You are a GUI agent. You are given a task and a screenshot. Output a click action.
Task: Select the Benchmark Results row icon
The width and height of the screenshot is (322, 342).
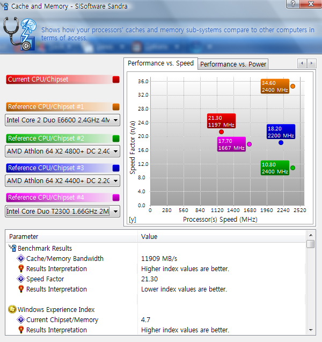(x=12, y=248)
